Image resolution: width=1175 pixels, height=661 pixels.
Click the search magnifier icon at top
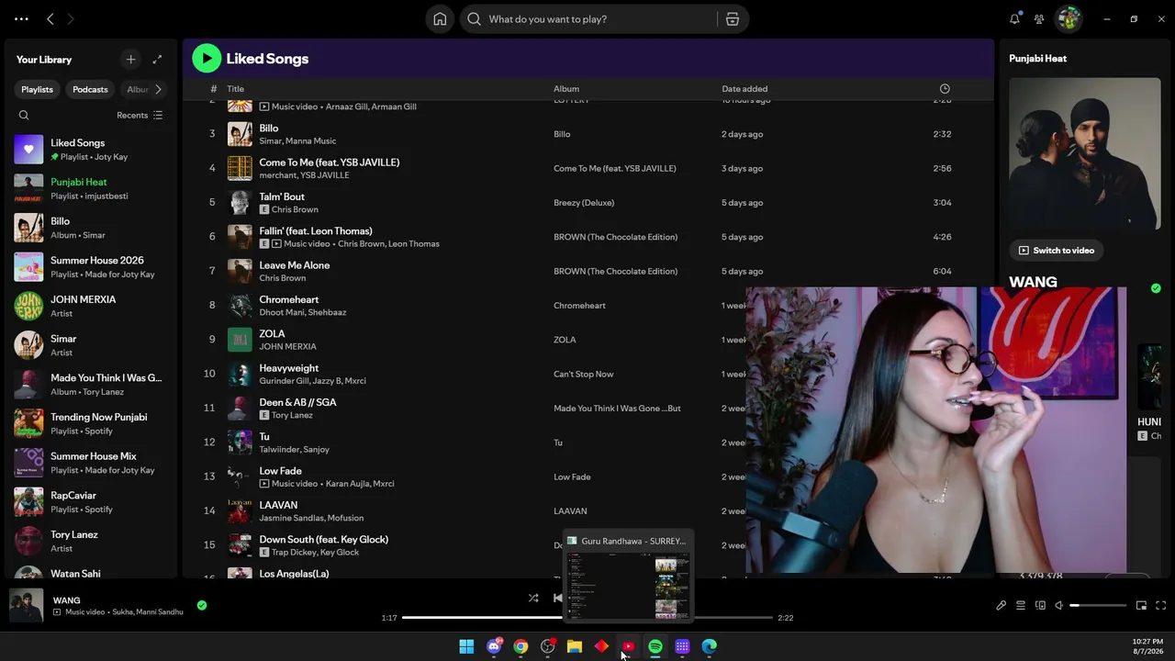pyautogui.click(x=474, y=19)
